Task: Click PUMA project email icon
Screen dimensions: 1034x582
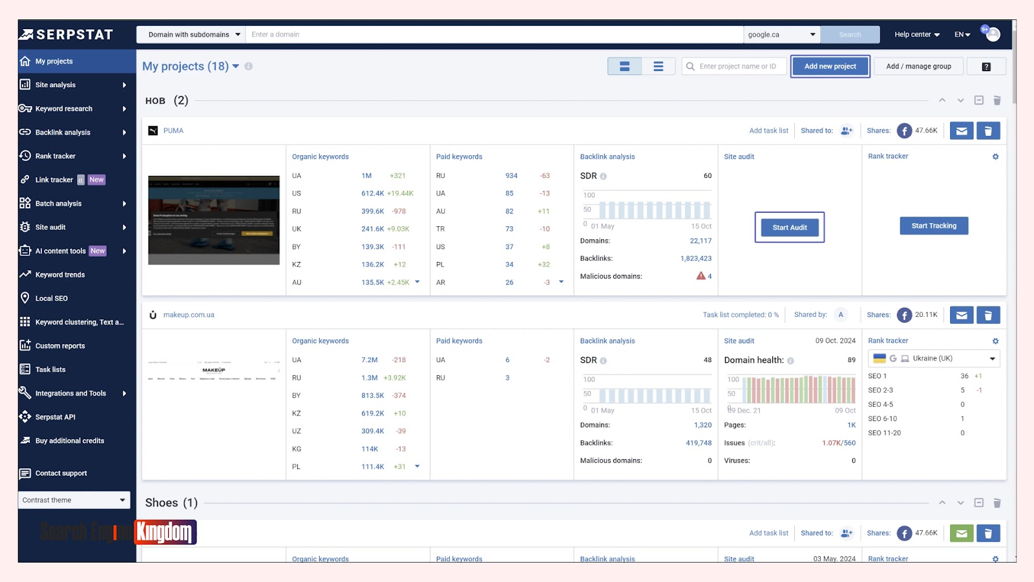Action: [962, 131]
